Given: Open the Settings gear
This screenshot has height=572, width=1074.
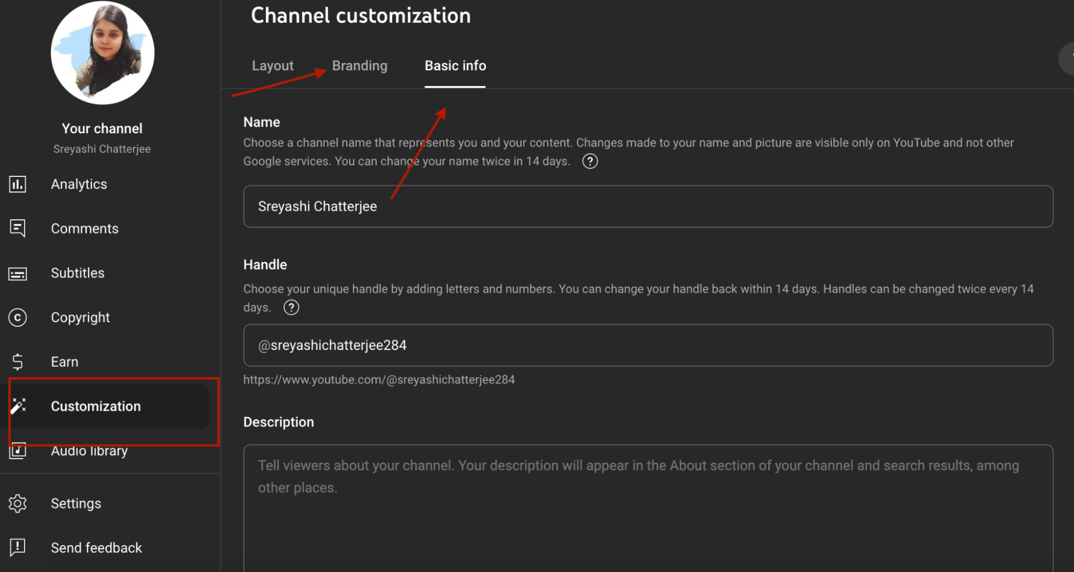Looking at the screenshot, I should coord(17,503).
